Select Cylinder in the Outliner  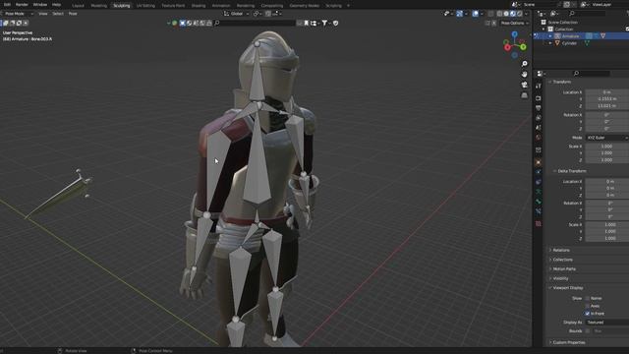tap(569, 43)
